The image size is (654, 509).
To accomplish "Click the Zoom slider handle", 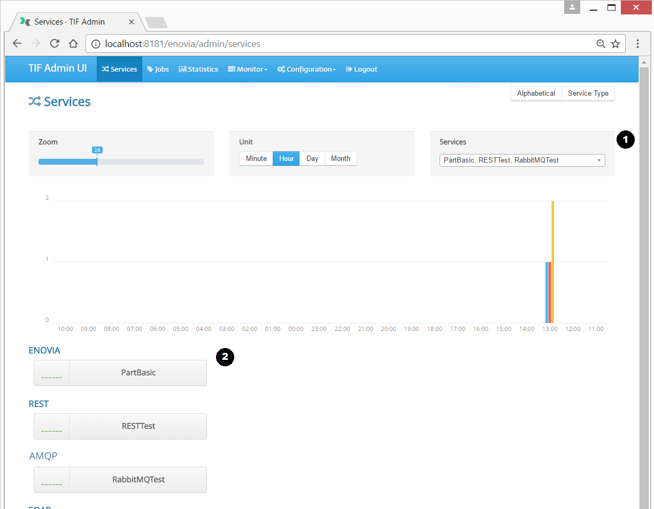I will pos(97,161).
